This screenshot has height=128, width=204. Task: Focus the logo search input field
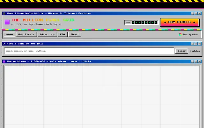click(89, 51)
